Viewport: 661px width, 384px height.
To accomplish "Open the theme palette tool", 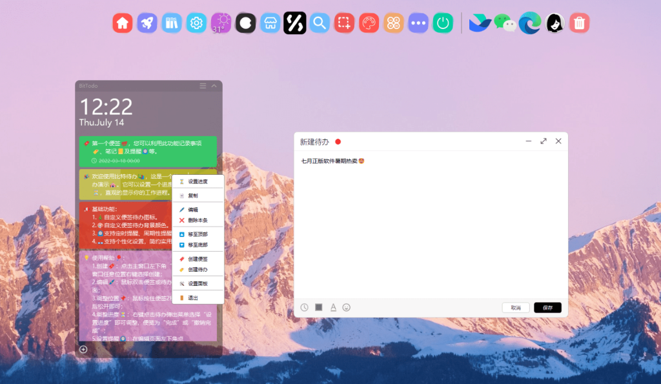I will (x=368, y=23).
